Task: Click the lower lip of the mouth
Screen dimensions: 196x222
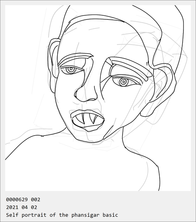Action: coord(88,128)
